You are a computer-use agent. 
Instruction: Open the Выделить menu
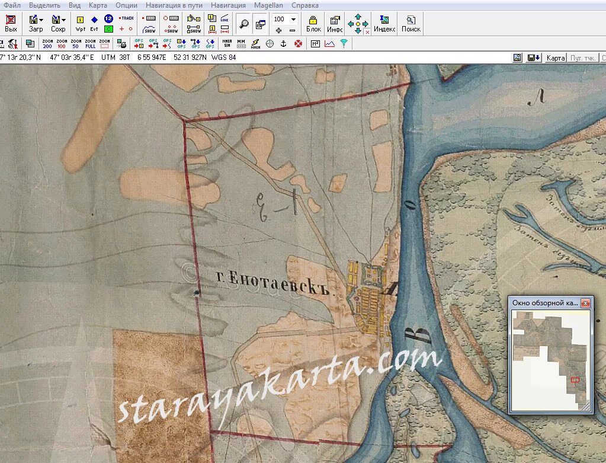pos(44,5)
